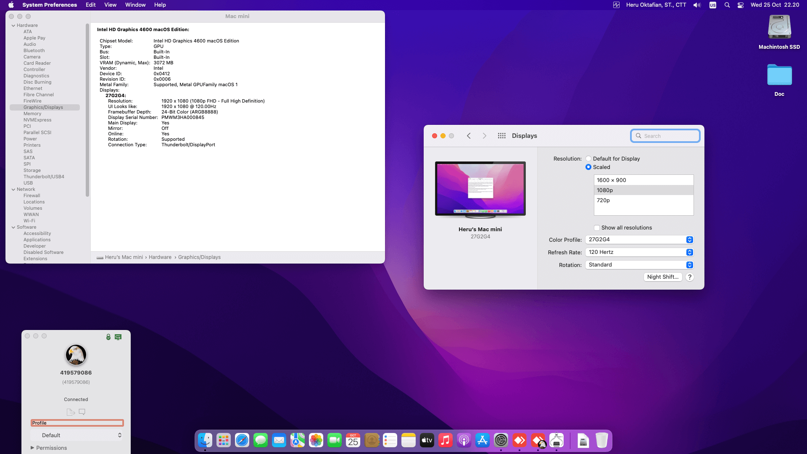Open the Help menu

[160, 5]
